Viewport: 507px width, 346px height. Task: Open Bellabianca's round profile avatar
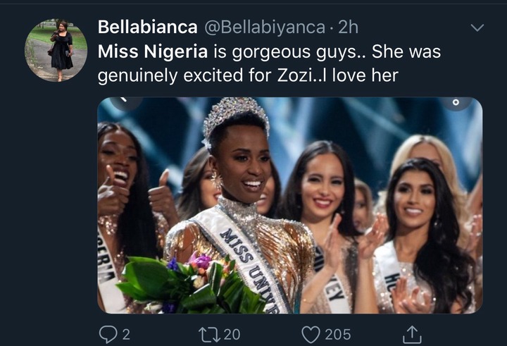(x=56, y=50)
